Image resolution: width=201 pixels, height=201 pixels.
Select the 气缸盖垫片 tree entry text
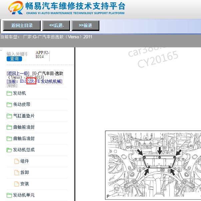[x=24, y=116]
